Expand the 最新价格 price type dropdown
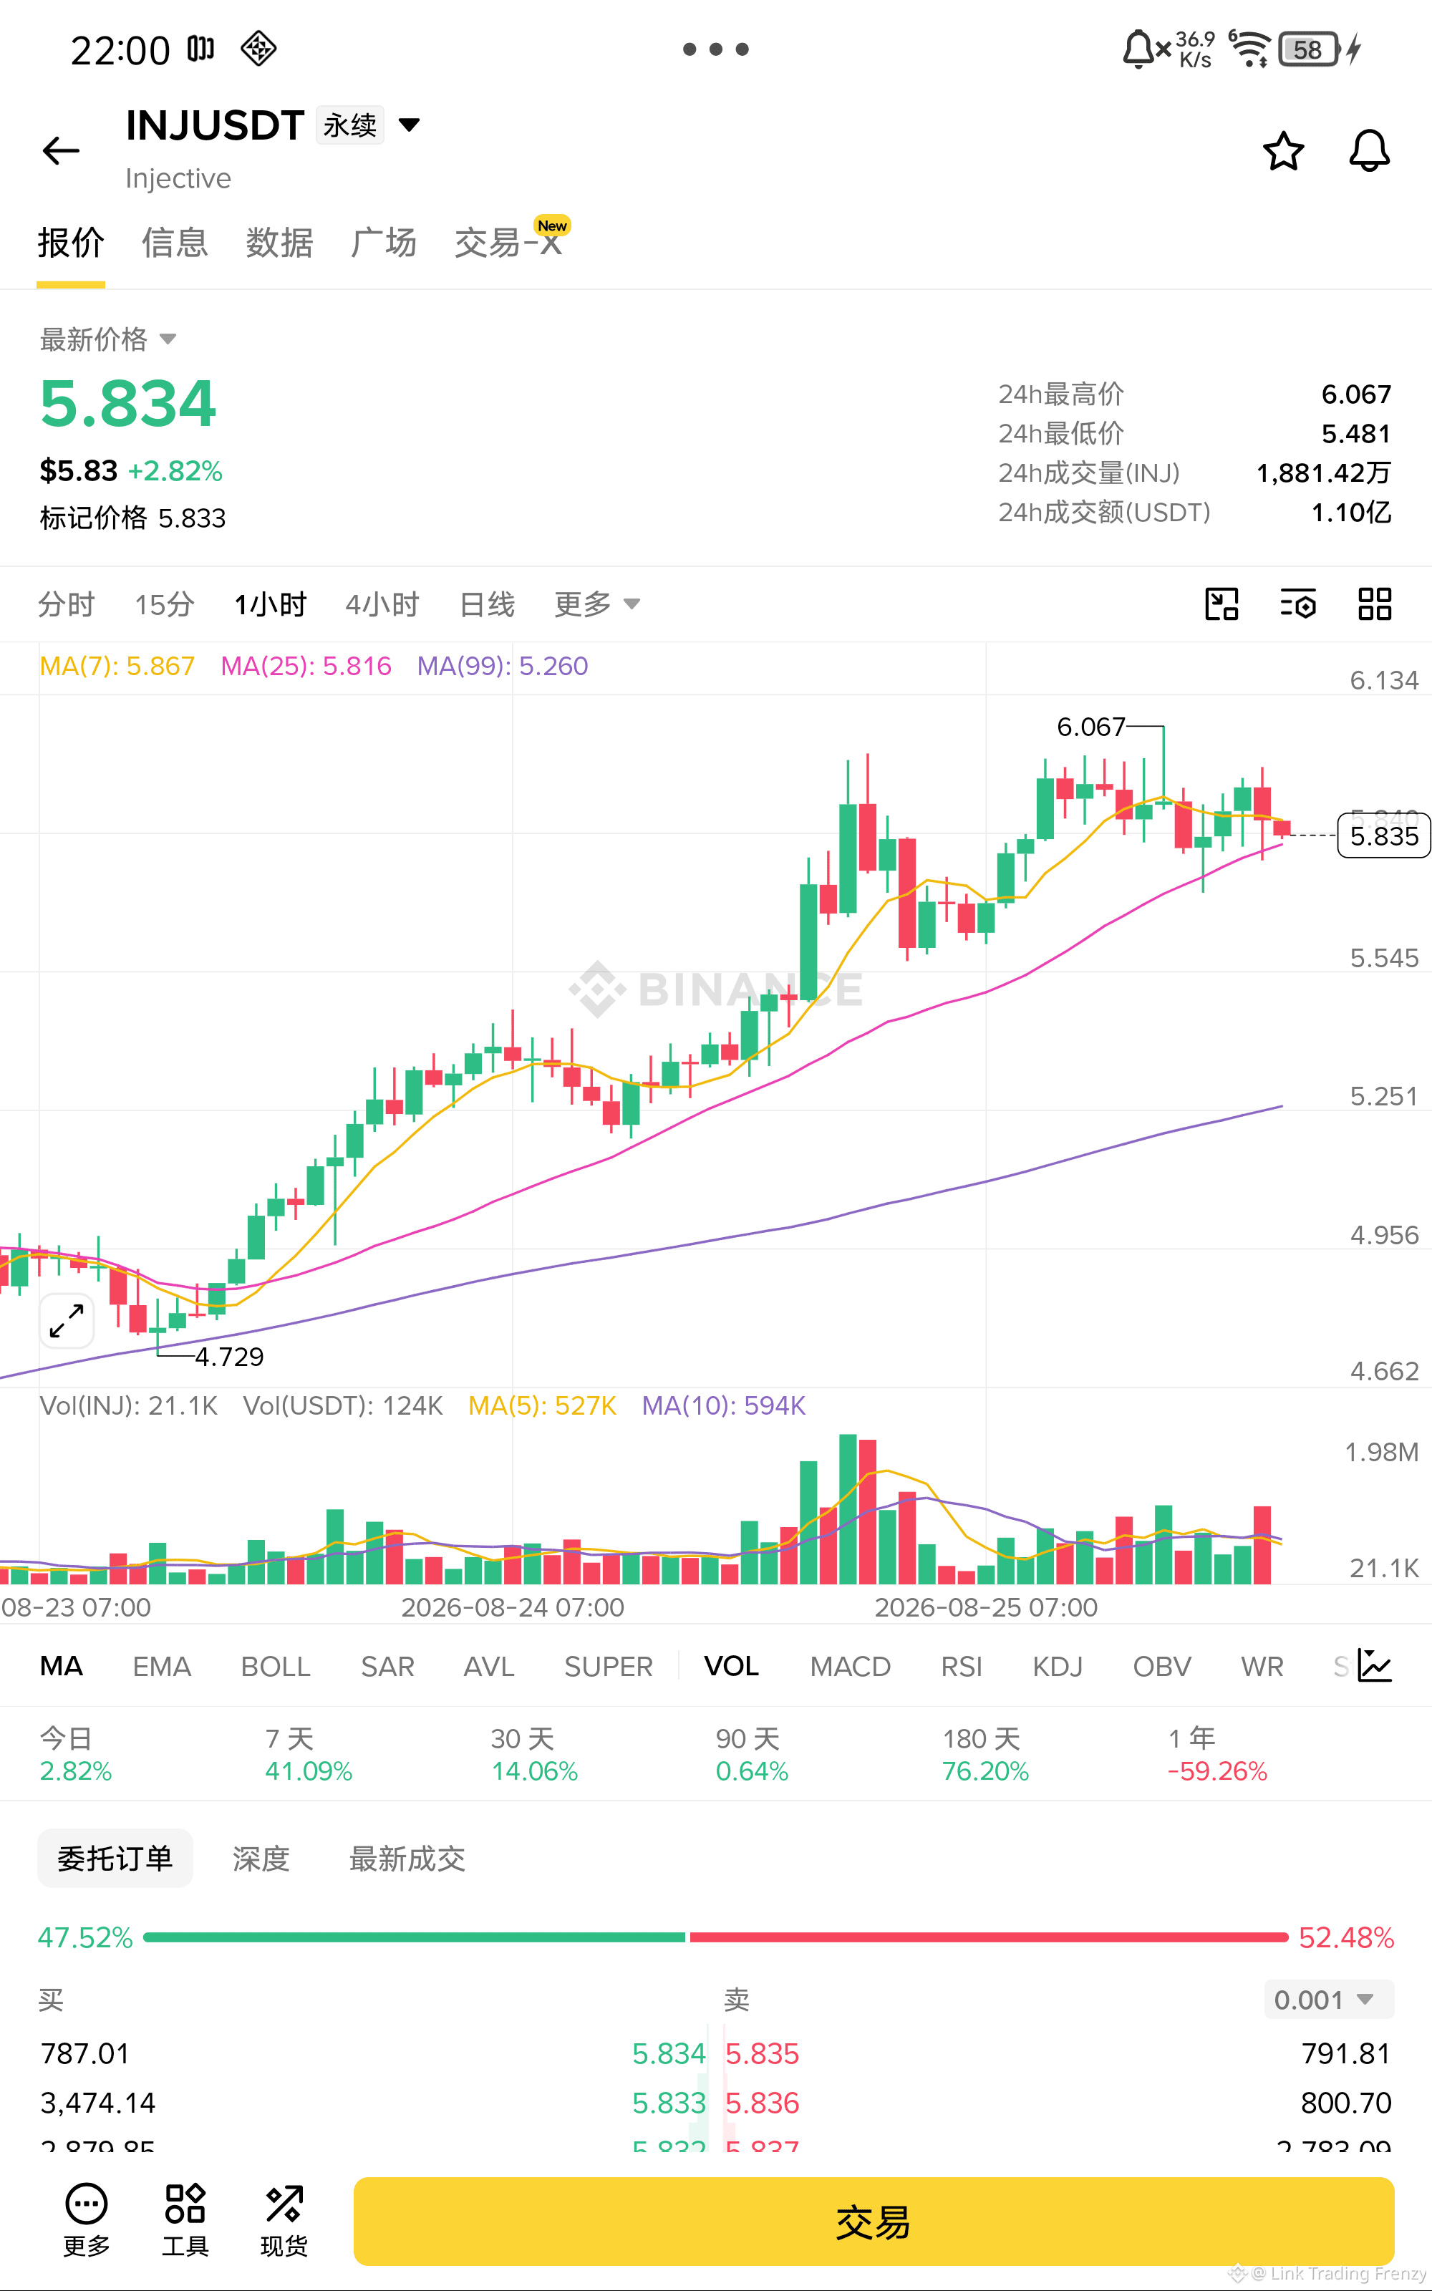This screenshot has width=1432, height=2291. tap(108, 339)
